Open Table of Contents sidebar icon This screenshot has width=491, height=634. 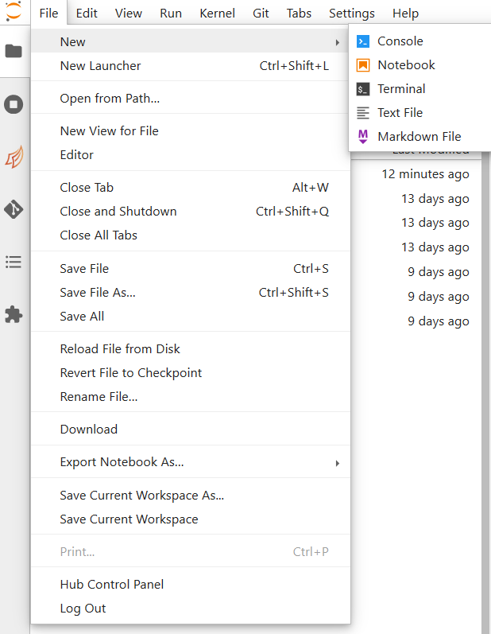tap(14, 262)
